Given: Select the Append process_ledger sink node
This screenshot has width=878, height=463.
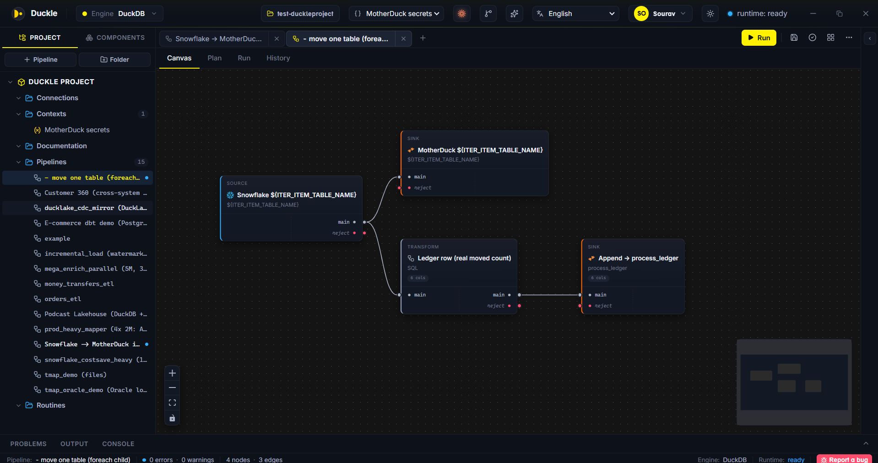Looking at the screenshot, I should point(633,276).
